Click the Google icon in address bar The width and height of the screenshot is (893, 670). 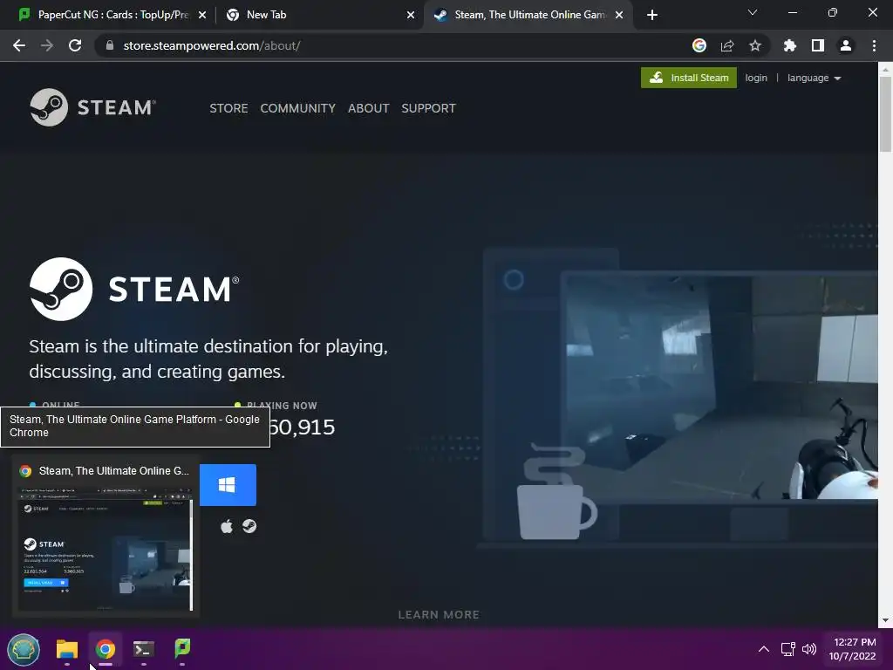699,45
